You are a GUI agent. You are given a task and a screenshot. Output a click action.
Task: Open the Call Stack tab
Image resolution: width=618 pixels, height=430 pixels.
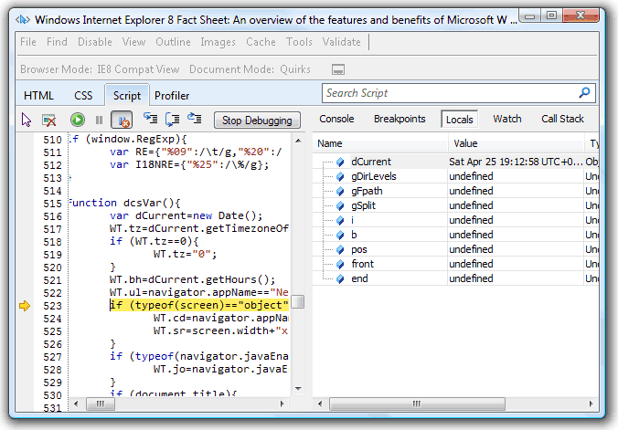coord(562,119)
